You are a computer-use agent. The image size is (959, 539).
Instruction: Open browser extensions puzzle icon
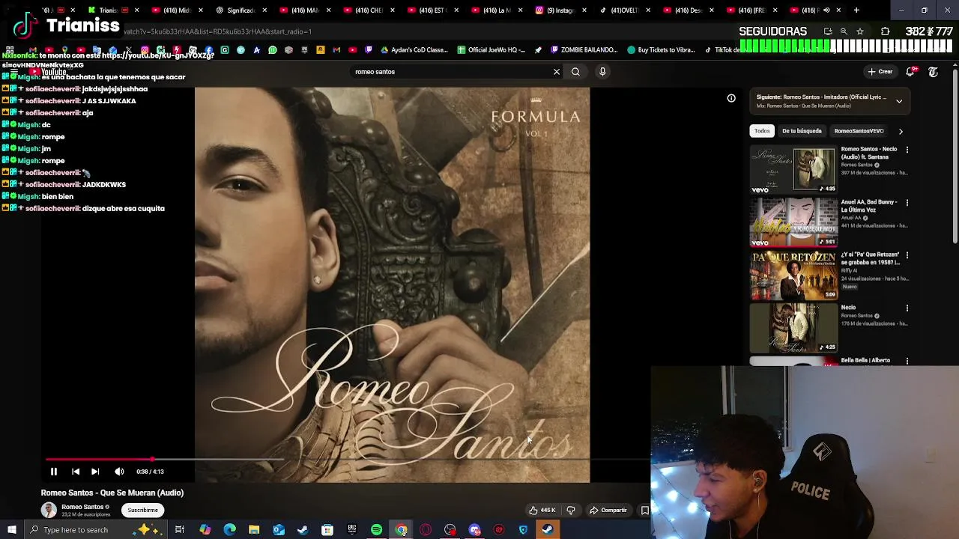click(886, 31)
